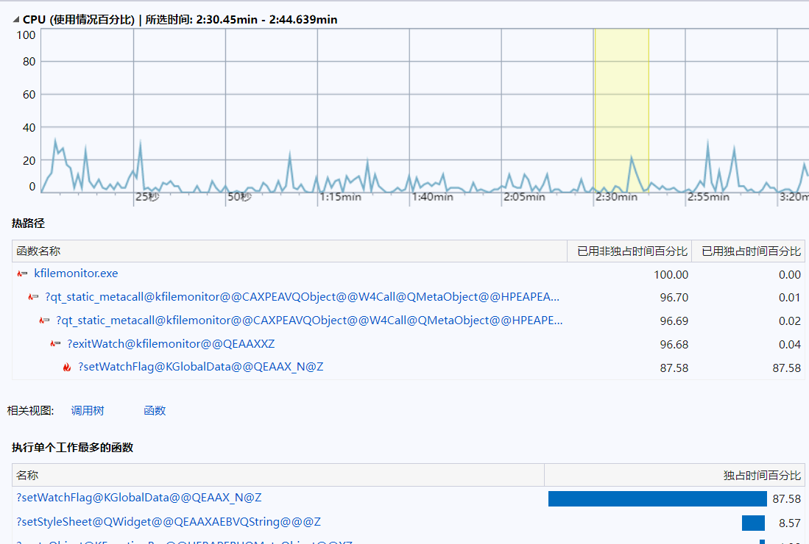Open kfilemonitor.exe in hot path
Image resolution: width=809 pixels, height=544 pixels.
pyautogui.click(x=76, y=273)
